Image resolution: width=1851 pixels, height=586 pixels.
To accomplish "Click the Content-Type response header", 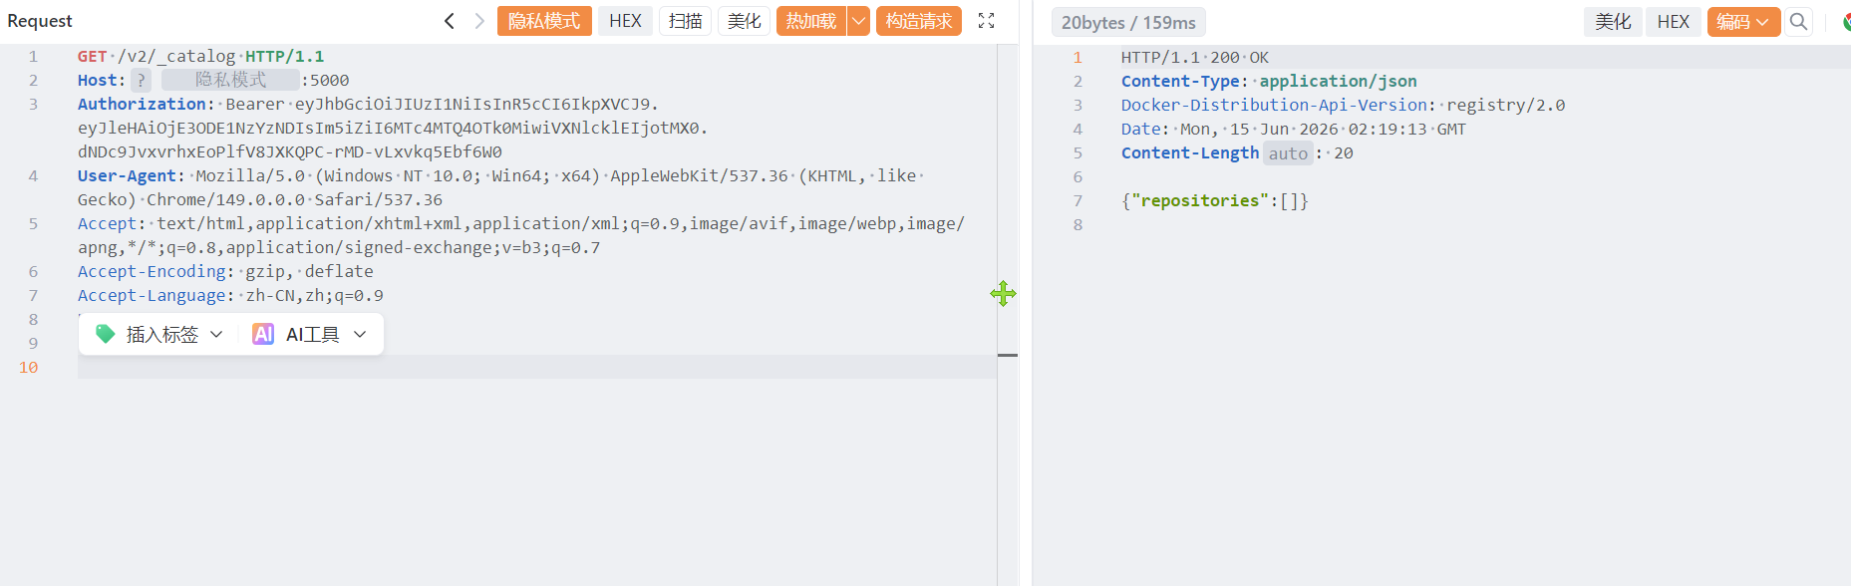I will coord(1180,81).
